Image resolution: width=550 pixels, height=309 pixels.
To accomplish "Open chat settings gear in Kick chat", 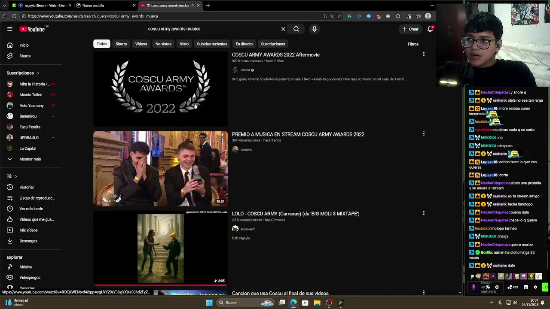I will point(535,287).
